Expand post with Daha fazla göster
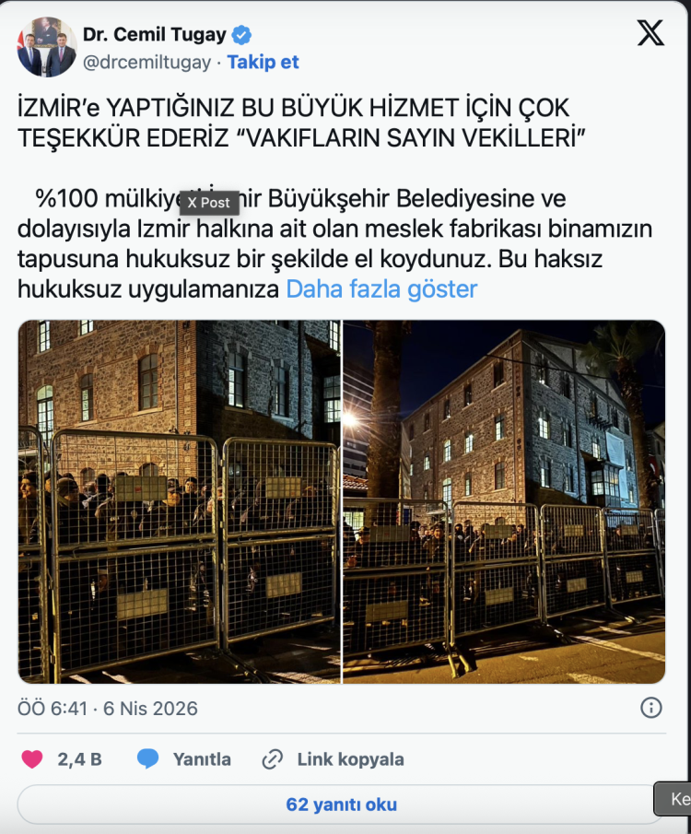The height and width of the screenshot is (834, 691). tap(381, 289)
